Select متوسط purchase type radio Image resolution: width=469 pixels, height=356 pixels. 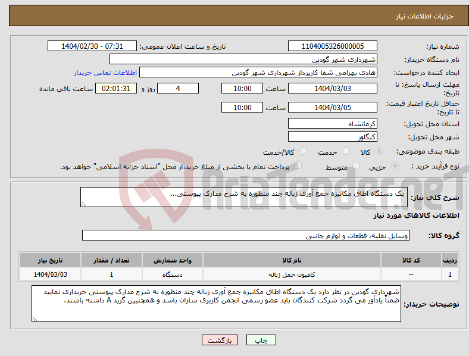[356, 166]
